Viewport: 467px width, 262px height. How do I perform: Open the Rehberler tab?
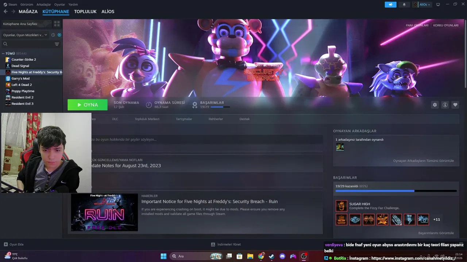(x=216, y=119)
